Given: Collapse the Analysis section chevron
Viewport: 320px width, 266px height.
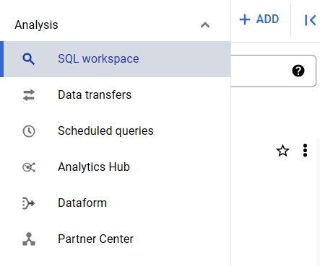Looking at the screenshot, I should pyautogui.click(x=205, y=25).
